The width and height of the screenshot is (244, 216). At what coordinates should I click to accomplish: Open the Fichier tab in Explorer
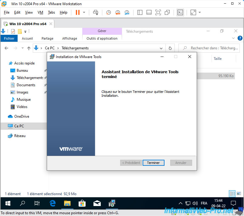click(x=9, y=38)
